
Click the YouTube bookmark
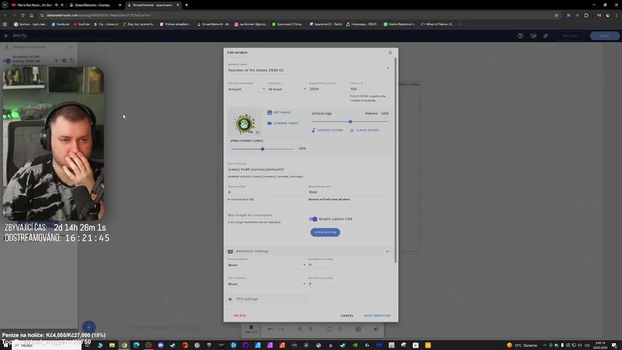pyautogui.click(x=82, y=24)
